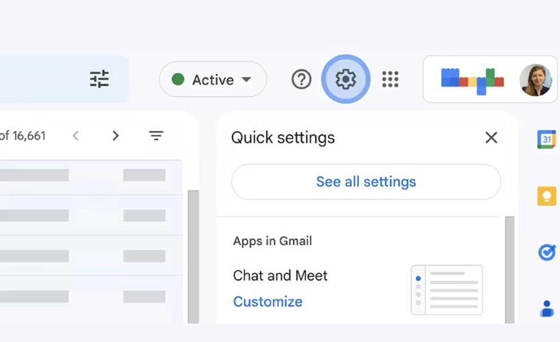Close the Quick settings panel
Image resolution: width=560 pixels, height=342 pixels.
[492, 138]
